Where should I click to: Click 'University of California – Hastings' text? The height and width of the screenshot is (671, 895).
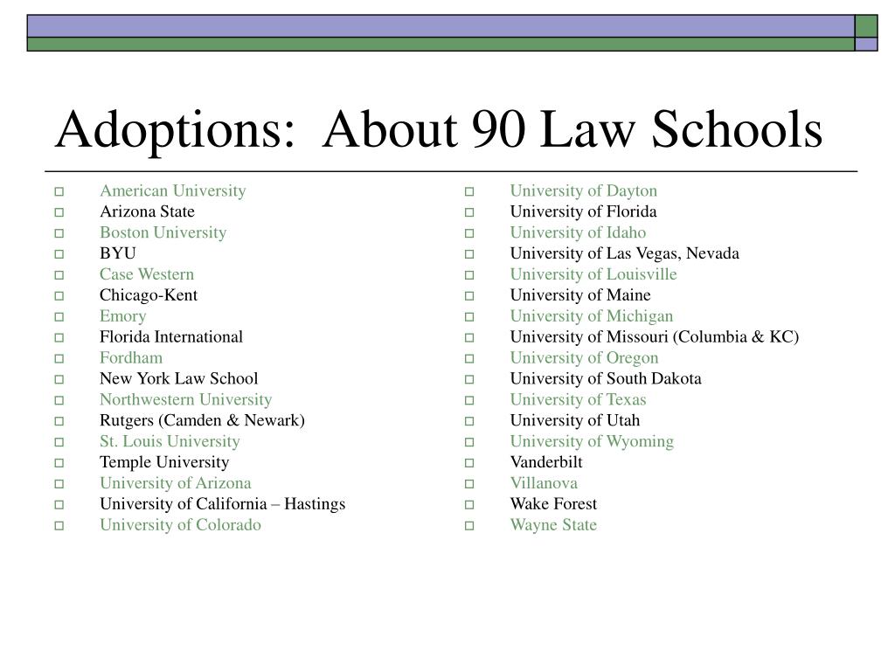click(x=223, y=504)
